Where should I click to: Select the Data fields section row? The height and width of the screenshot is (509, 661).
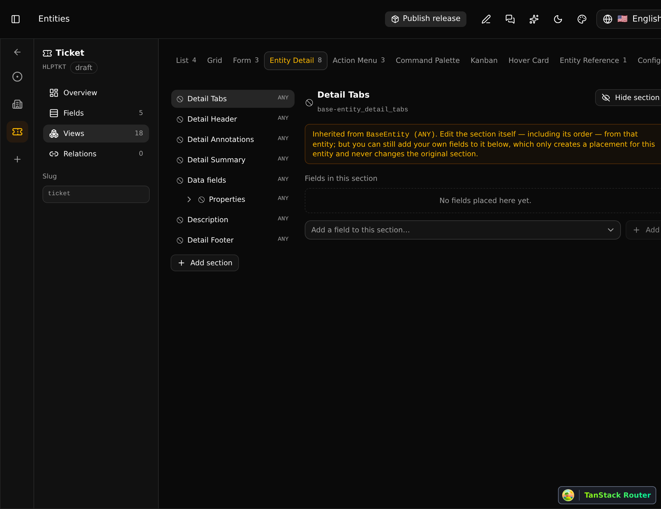(233, 180)
